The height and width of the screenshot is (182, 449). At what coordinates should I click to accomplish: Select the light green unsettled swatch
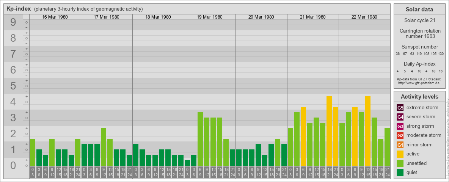point(400,163)
